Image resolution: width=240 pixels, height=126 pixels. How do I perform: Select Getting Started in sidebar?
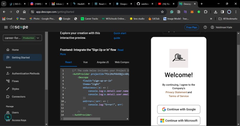tap(22, 58)
